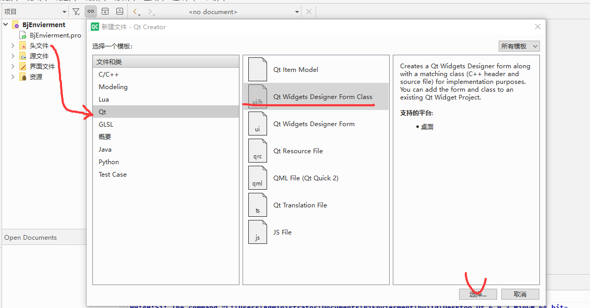Click the 选择... button

(x=478, y=294)
